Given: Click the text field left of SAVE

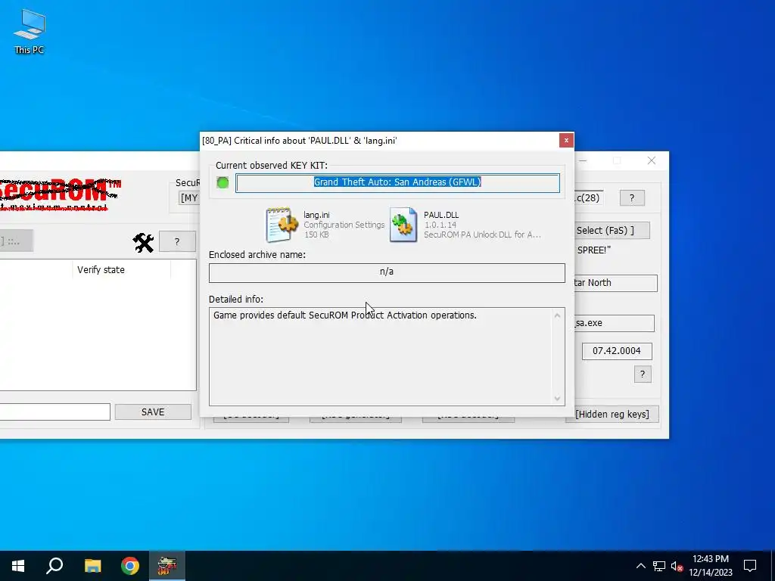Looking at the screenshot, I should click(x=54, y=412).
